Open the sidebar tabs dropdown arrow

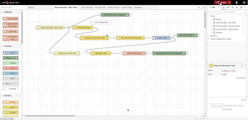[245, 7]
